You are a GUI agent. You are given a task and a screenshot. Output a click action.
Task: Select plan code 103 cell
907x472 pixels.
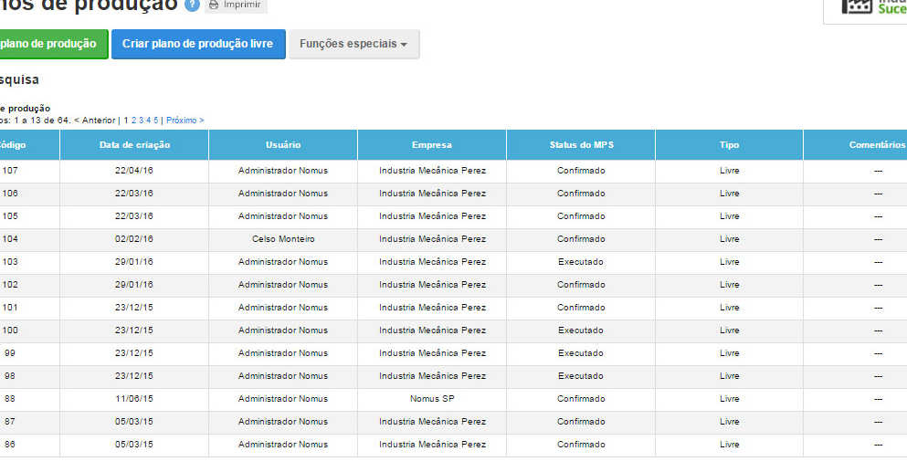pyautogui.click(x=29, y=262)
